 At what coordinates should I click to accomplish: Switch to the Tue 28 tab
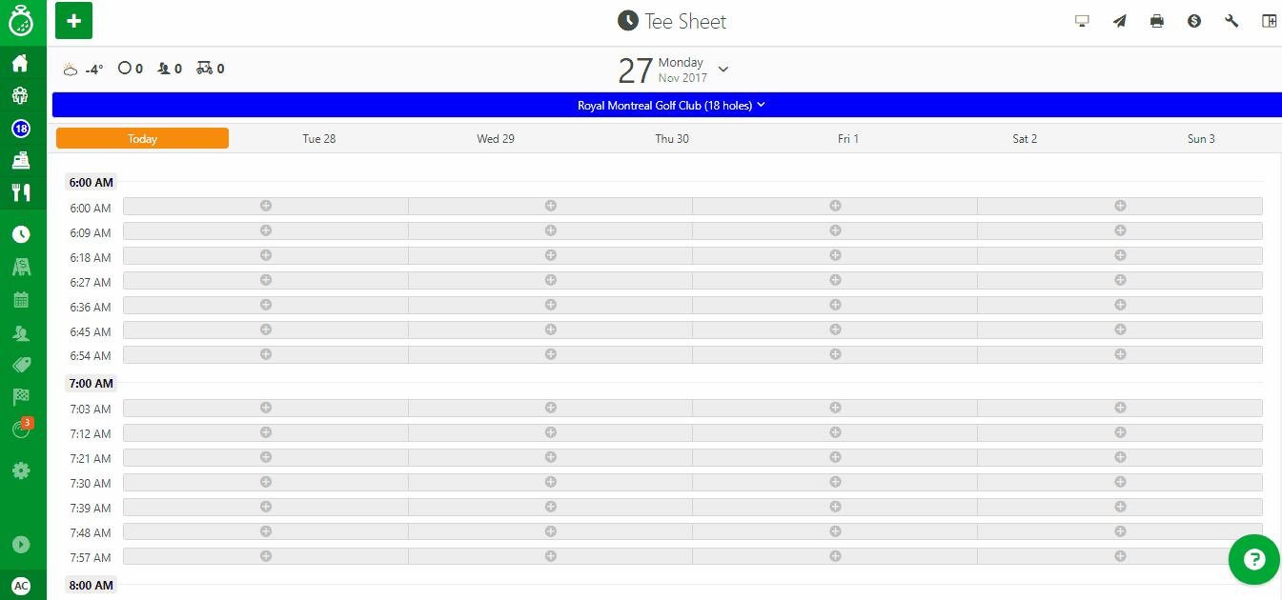click(319, 139)
